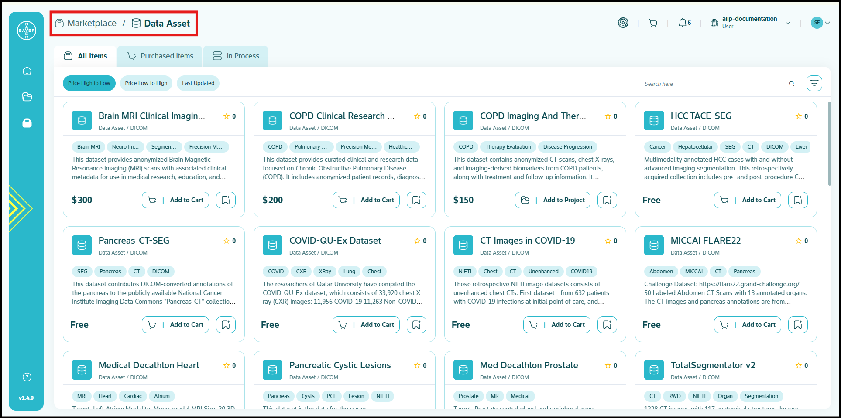This screenshot has height=418, width=841.
Task: Open the shopping cart
Action: tap(653, 23)
